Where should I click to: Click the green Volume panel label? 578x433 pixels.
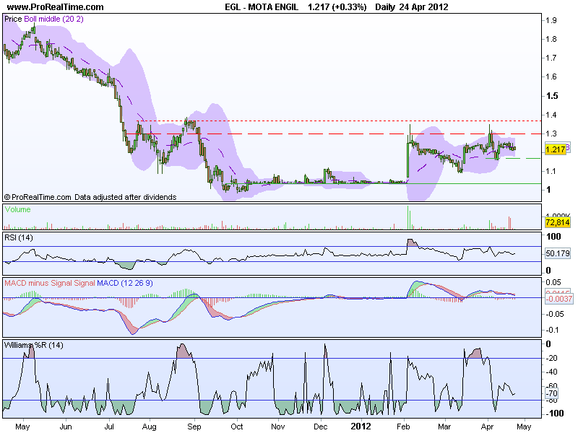pos(17,209)
